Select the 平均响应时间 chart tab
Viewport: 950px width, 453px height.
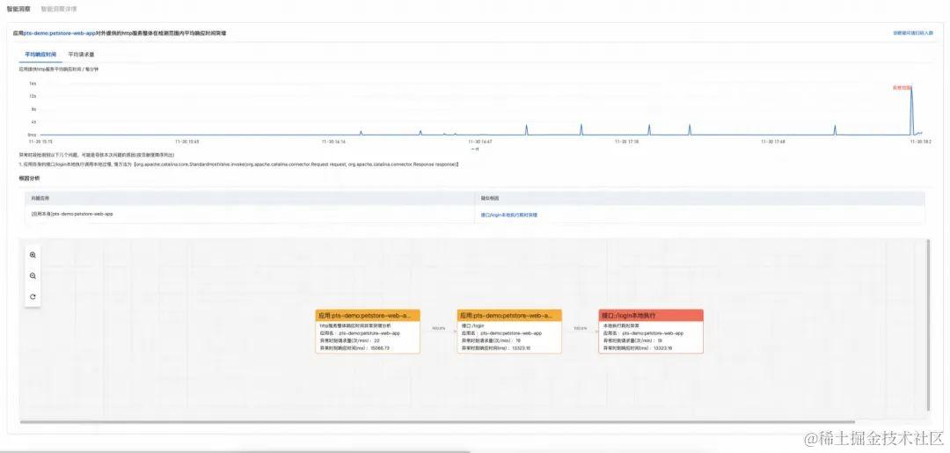tap(40, 55)
